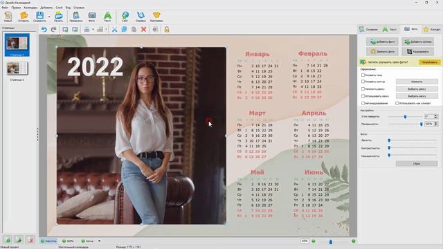This screenshot has width=443, height=249.
Task: Click the Справка book icon
Action: [141, 17]
